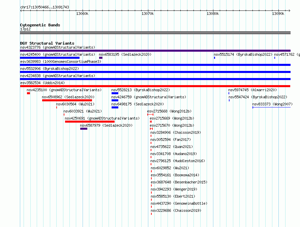Select nsv6498175 (Sedlazeck2020) label
This screenshot has width=300, height=227.
click(138, 104)
